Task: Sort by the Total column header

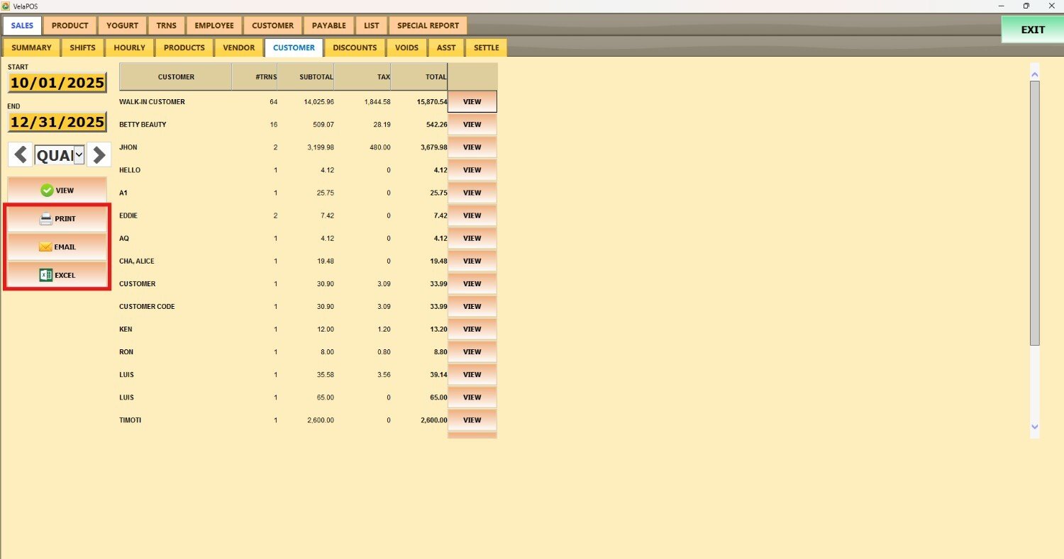Action: click(419, 77)
